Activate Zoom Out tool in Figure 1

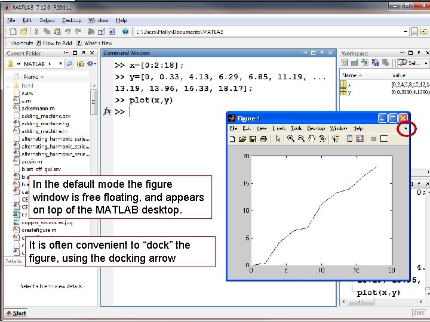pos(301,138)
